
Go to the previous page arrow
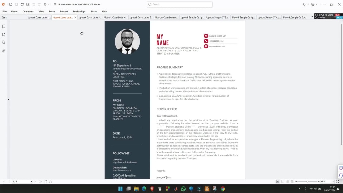9,182
